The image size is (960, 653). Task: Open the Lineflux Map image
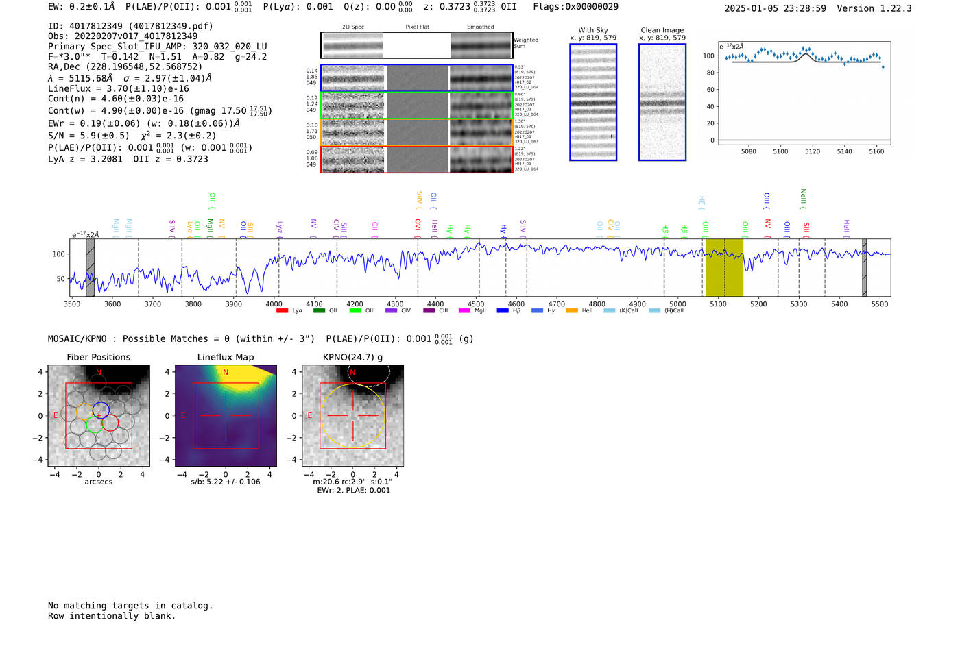[226, 415]
